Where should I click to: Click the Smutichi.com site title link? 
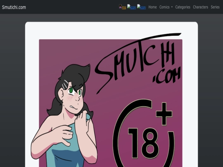[x=14, y=7]
